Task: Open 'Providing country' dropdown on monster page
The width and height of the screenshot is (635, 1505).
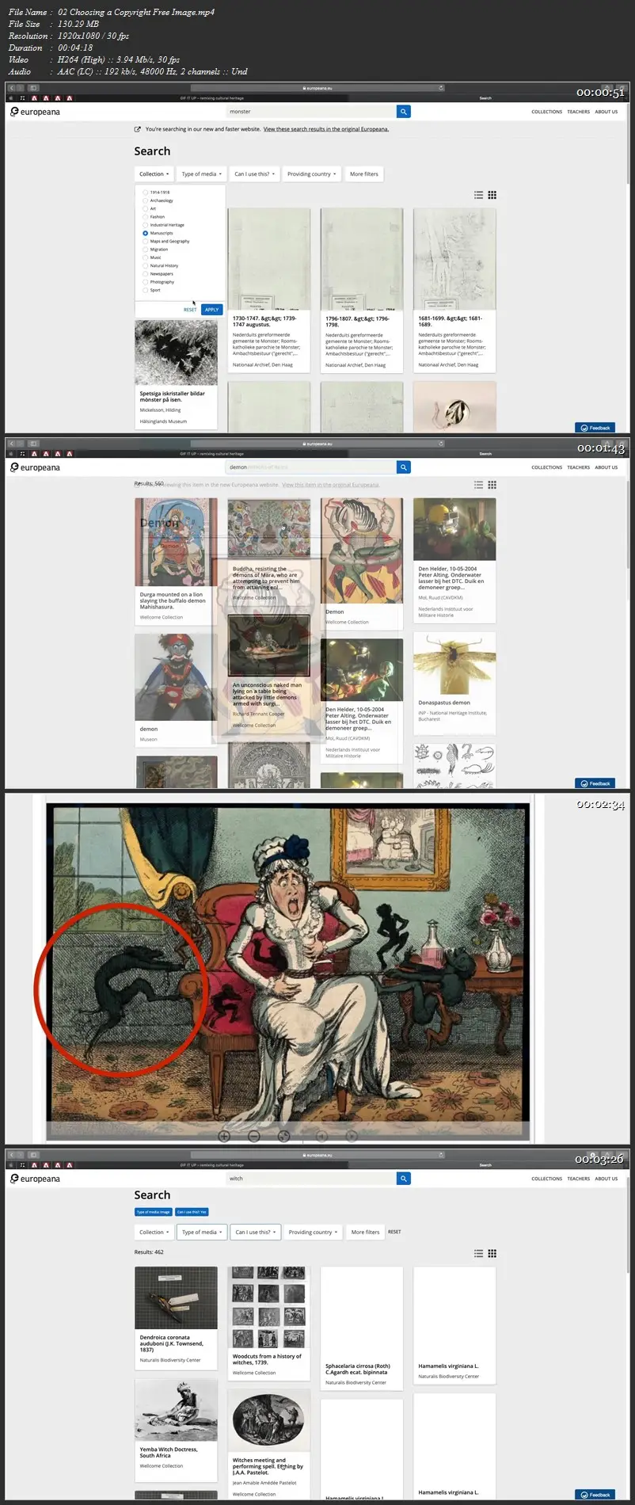Action: pyautogui.click(x=311, y=174)
